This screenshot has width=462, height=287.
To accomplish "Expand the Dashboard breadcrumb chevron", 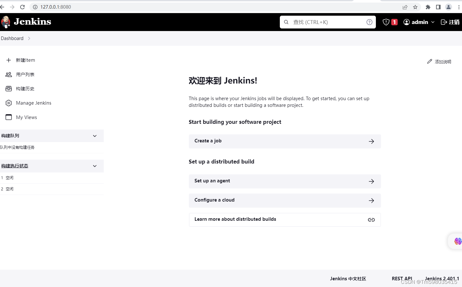I will click(29, 38).
